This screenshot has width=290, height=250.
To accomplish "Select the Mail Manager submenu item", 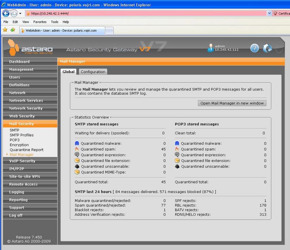I will click(x=22, y=155).
